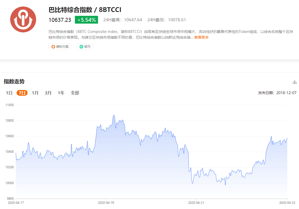The height and width of the screenshot is (209, 299).
Task: Open the 编制方案 link
Action: [x=60, y=47]
